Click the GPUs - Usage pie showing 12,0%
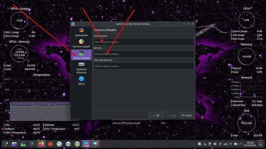The width and height of the screenshot is (266, 149). [19, 21]
